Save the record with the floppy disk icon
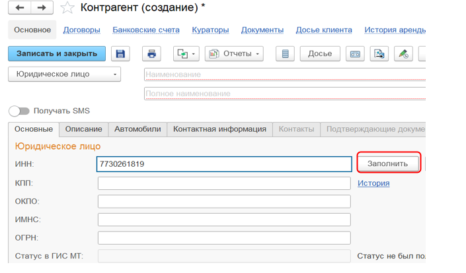This screenshot has width=466, height=273. [120, 54]
